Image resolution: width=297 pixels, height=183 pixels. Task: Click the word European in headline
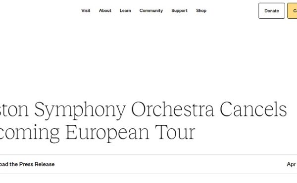(x=107, y=132)
